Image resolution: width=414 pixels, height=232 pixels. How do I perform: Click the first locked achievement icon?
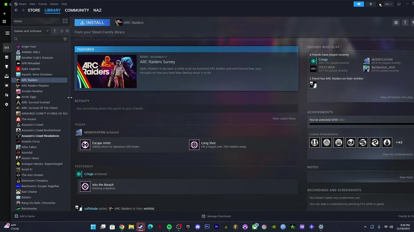pos(314,142)
